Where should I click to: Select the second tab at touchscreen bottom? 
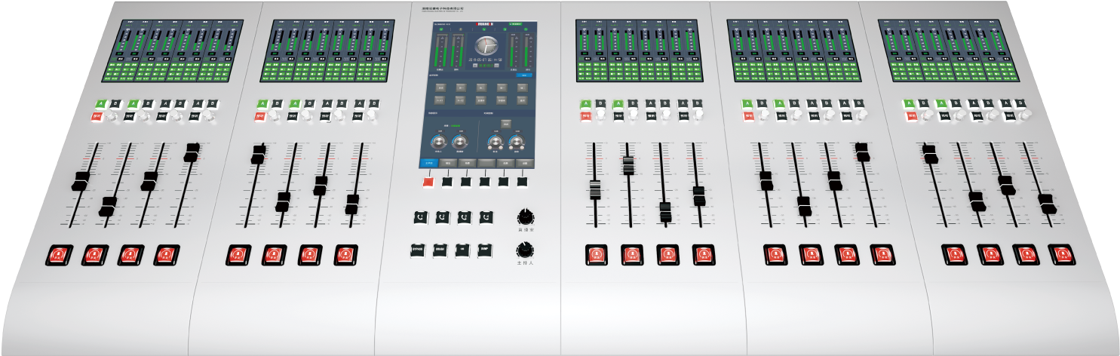447,162
